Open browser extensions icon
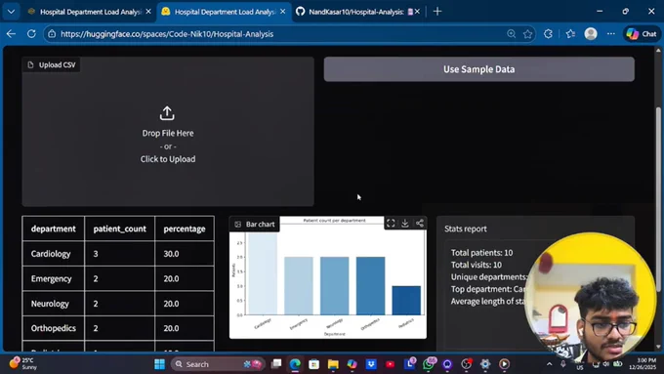 point(548,34)
